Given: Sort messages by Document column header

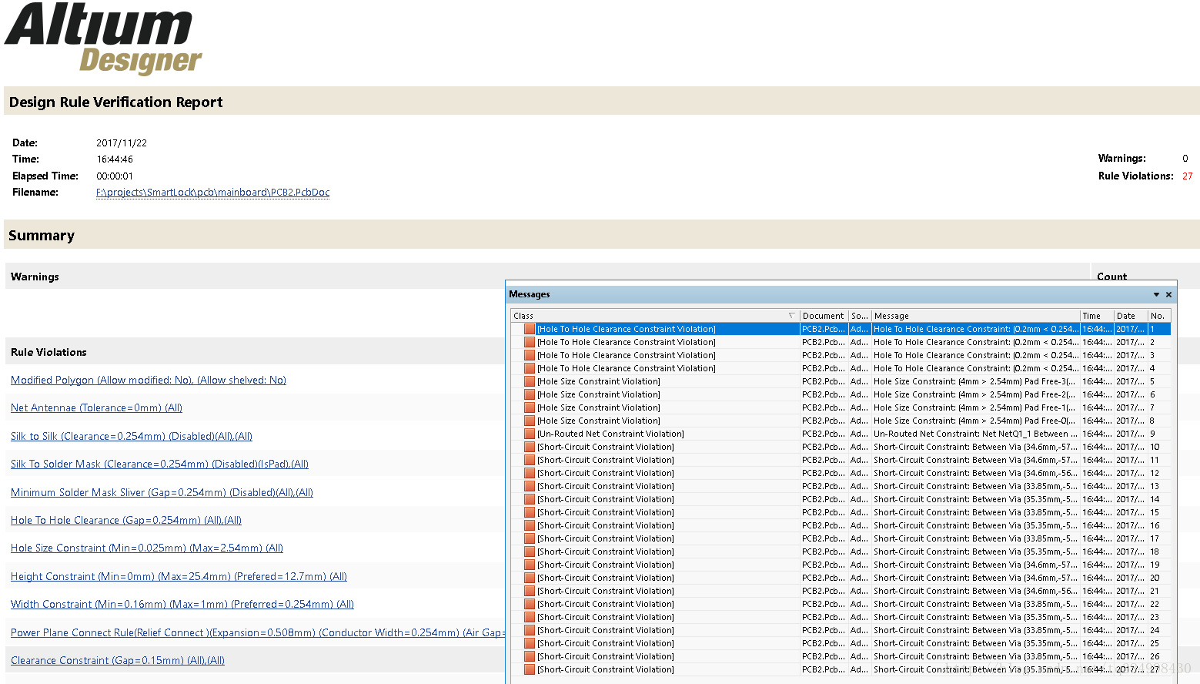Looking at the screenshot, I should pyautogui.click(x=824, y=316).
